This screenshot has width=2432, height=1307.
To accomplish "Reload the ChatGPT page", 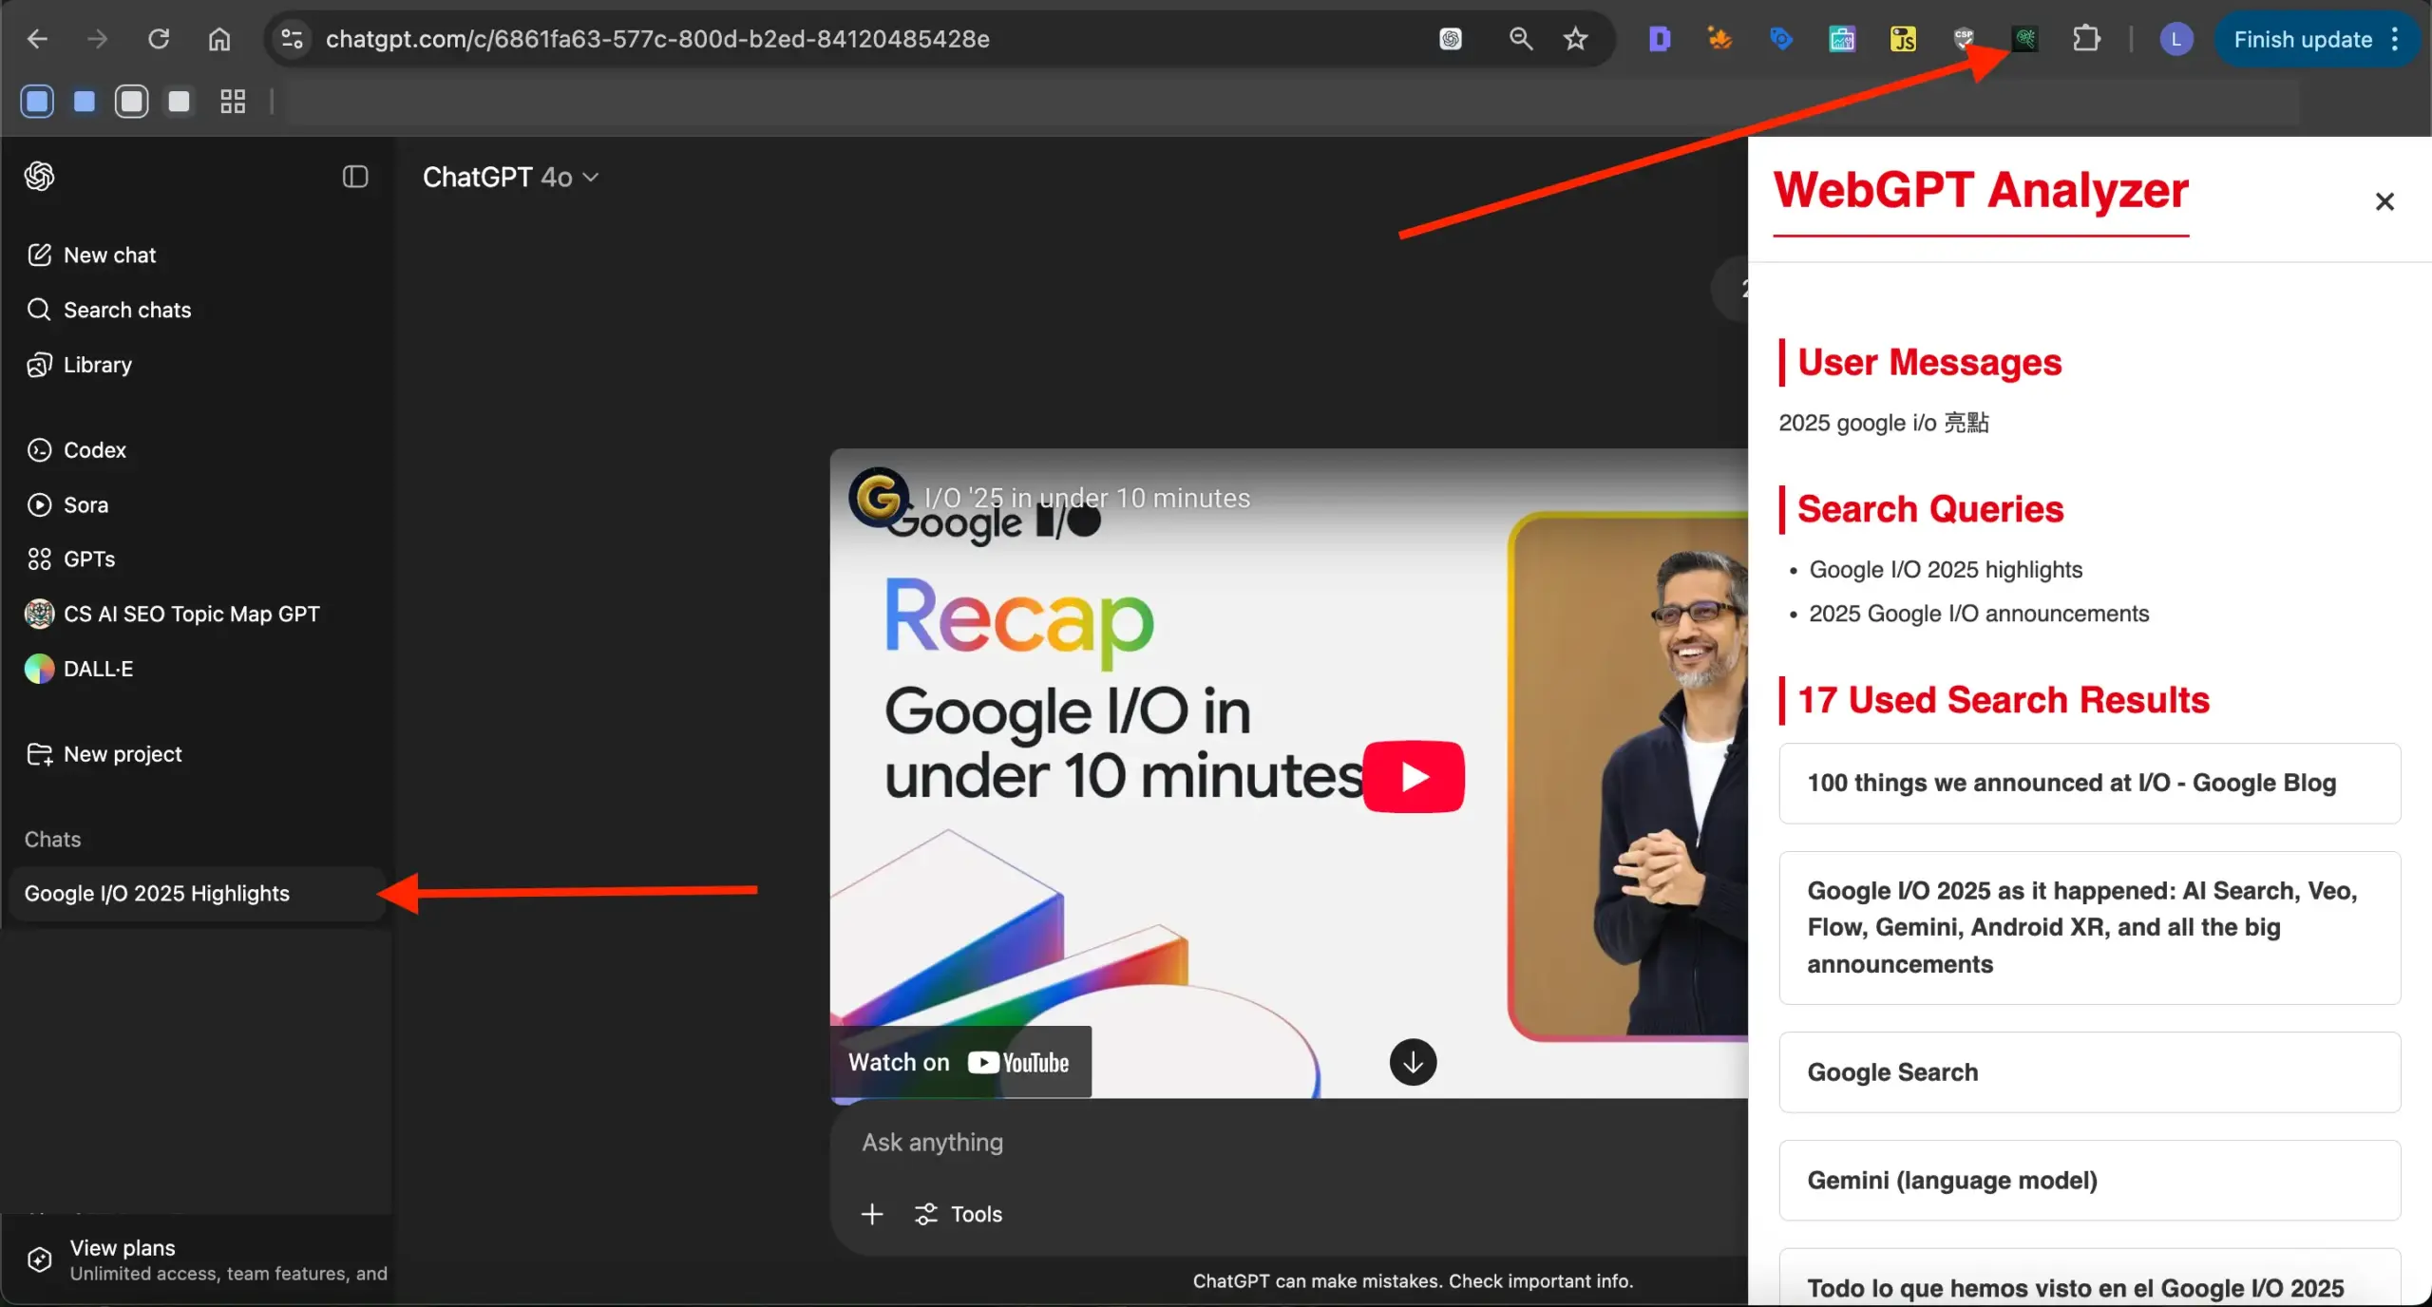I will pyautogui.click(x=159, y=39).
